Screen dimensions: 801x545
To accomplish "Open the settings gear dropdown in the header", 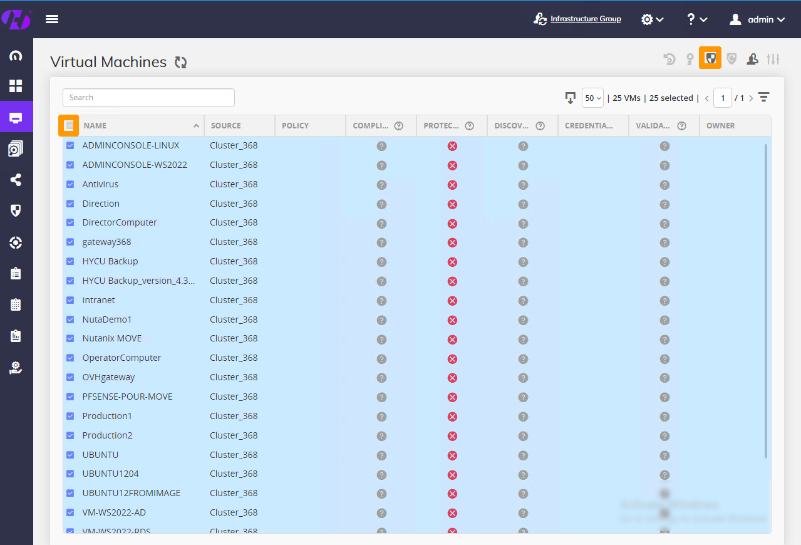I will (652, 19).
